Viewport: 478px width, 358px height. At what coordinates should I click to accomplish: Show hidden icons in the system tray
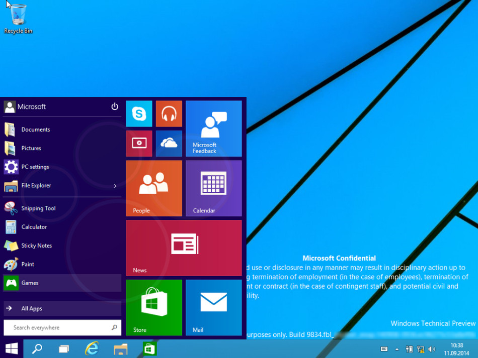pyautogui.click(x=396, y=348)
